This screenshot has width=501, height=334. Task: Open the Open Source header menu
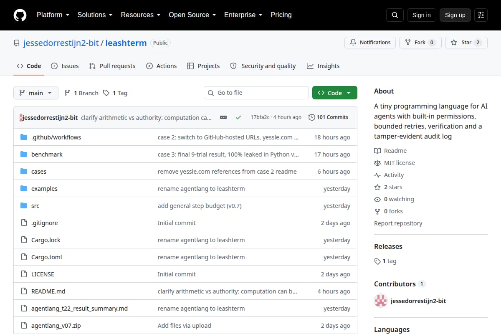tap(192, 15)
